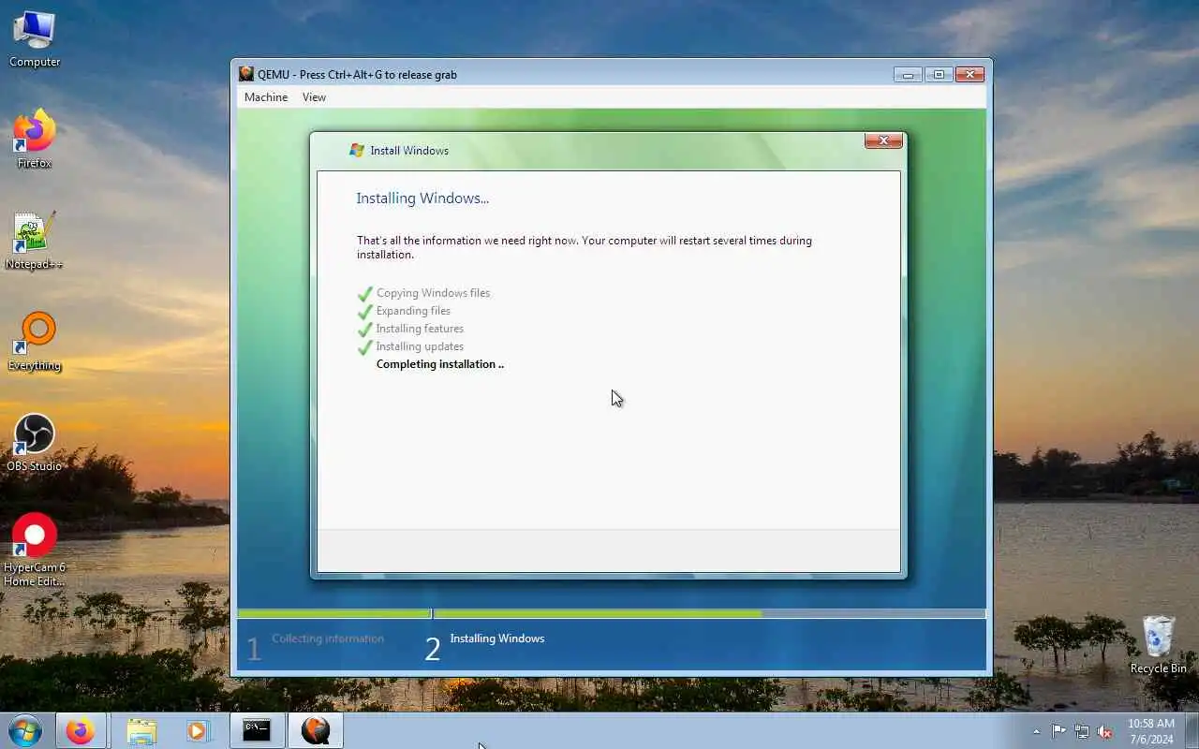Screen dimensions: 1199x749
Task: Click the 'Installing updates' step
Action: point(420,346)
